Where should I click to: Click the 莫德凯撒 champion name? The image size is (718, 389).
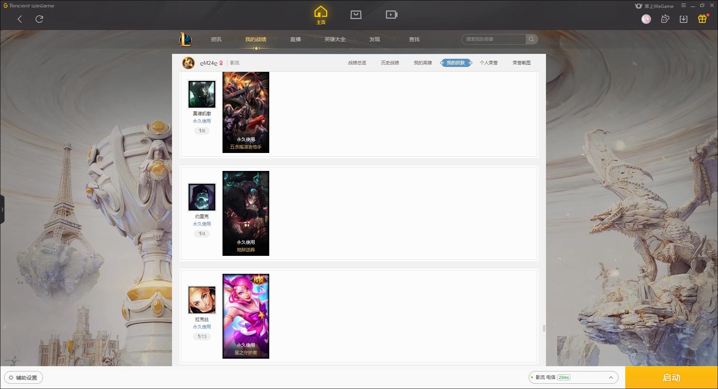[202, 114]
